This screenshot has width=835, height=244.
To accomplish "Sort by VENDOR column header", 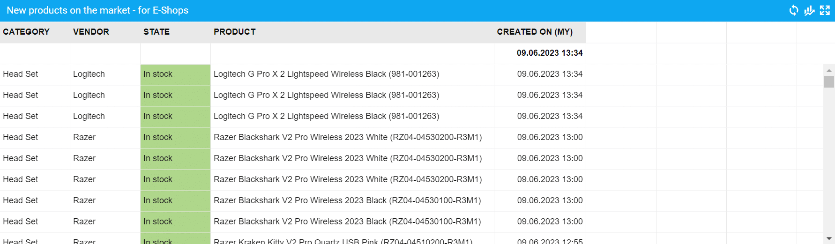I will pos(91,32).
